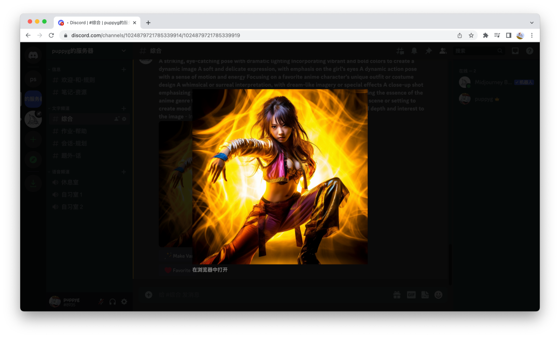Image resolution: width=560 pixels, height=338 pixels.
Task: Click the Discord help question mark icon
Action: [x=529, y=51]
